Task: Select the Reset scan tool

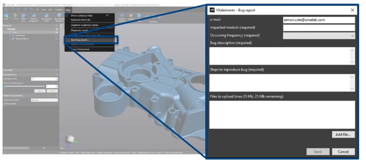Action: (x=23, y=17)
